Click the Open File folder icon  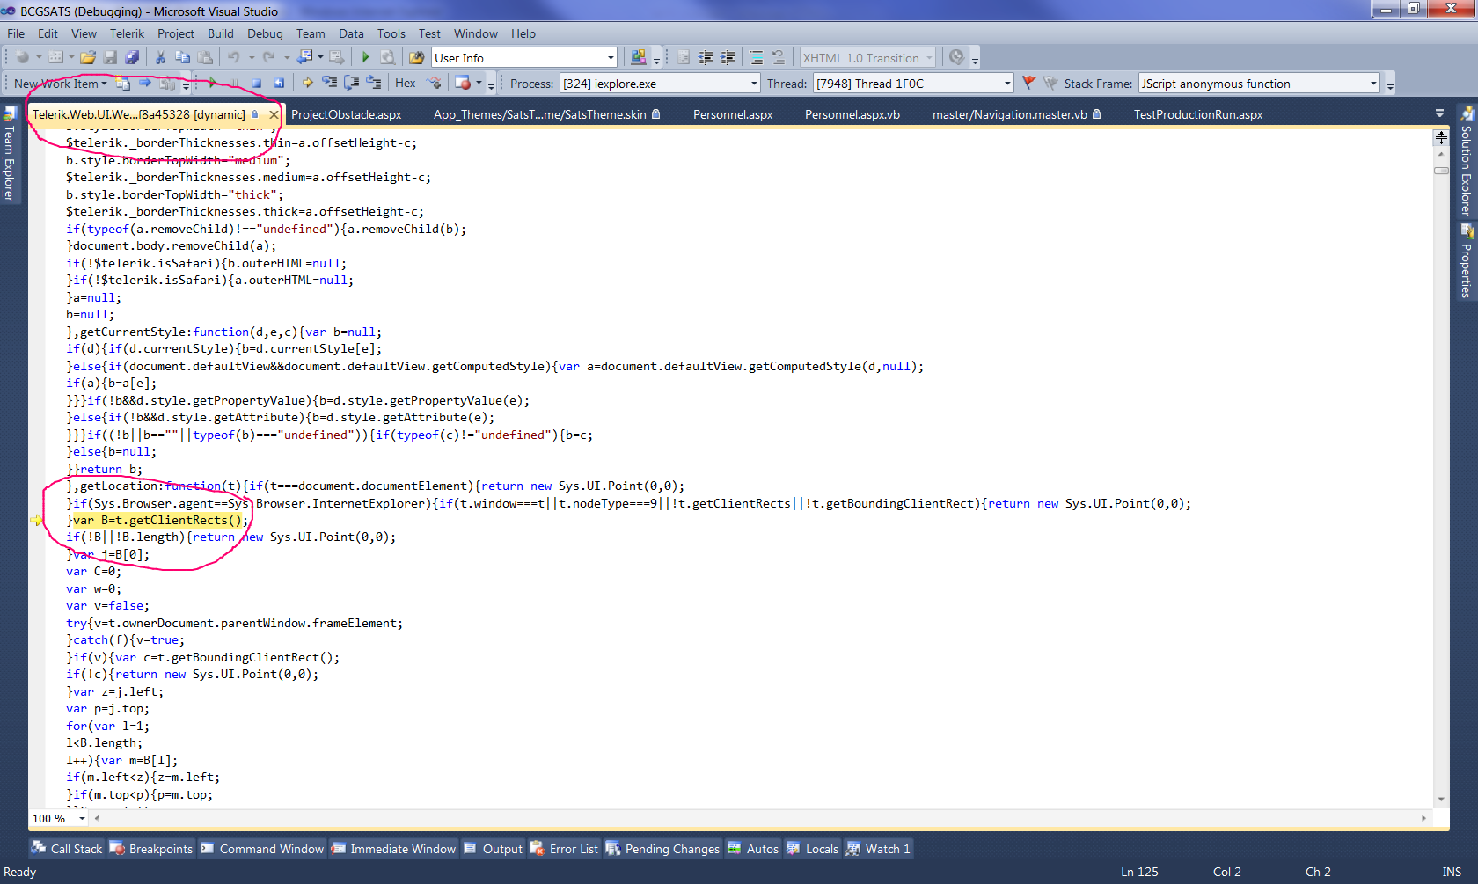pos(87,57)
